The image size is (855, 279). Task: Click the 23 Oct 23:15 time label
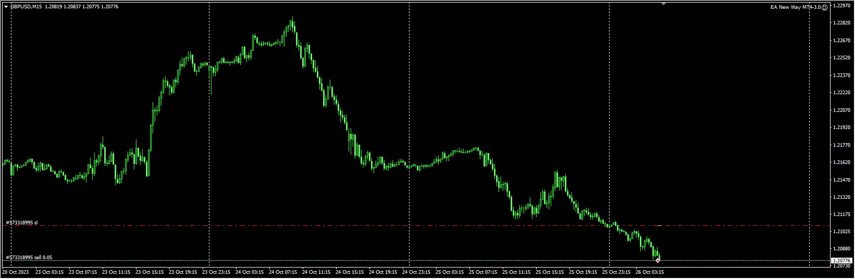pos(216,272)
